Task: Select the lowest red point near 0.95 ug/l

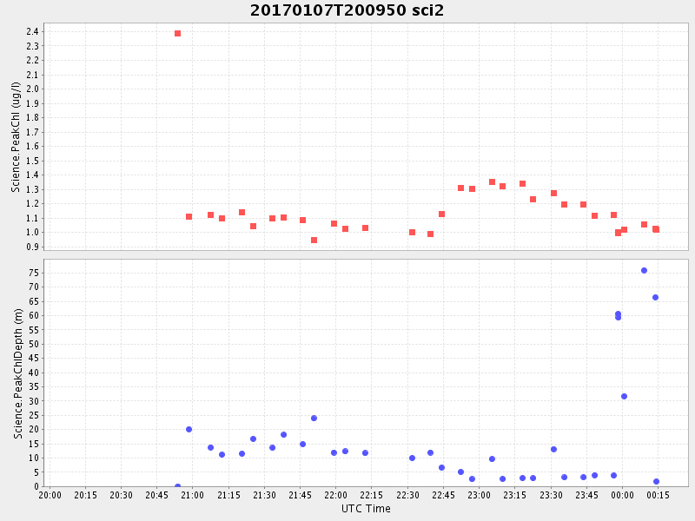Action: pyautogui.click(x=314, y=240)
